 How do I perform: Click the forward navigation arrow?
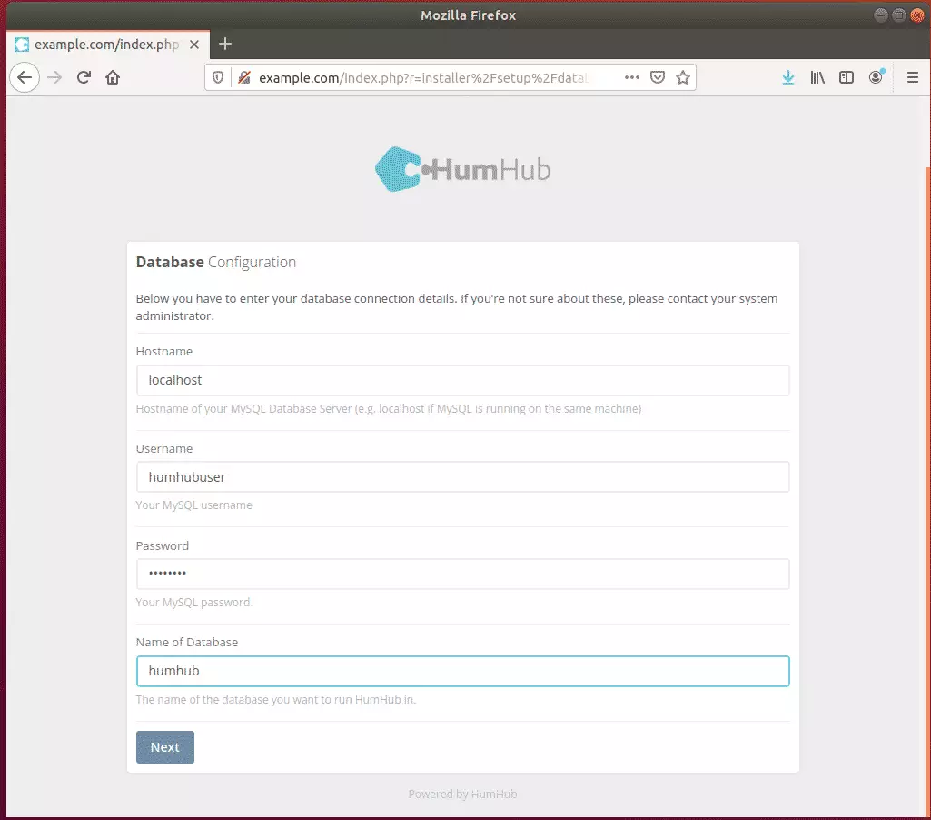[x=54, y=77]
